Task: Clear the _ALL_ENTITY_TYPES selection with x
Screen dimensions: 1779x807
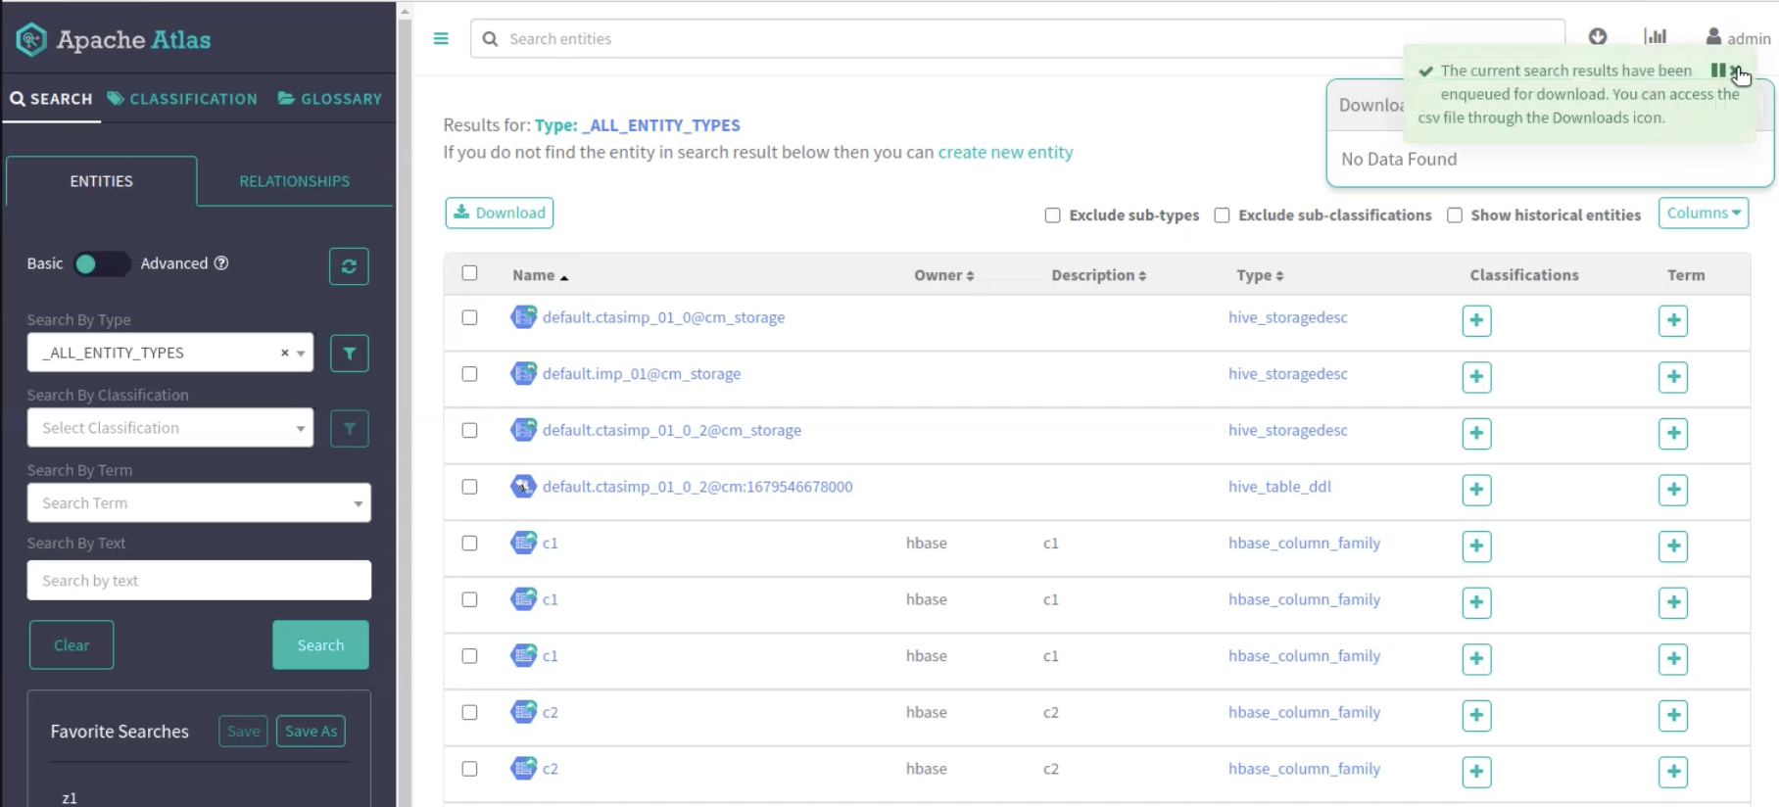Action: pyautogui.click(x=285, y=353)
